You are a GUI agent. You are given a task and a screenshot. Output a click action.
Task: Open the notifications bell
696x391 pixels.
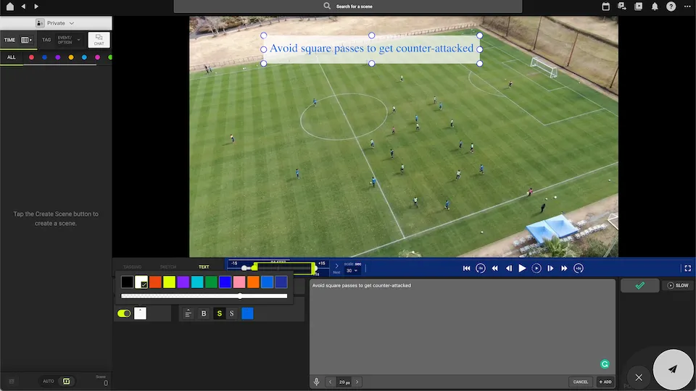click(x=655, y=7)
